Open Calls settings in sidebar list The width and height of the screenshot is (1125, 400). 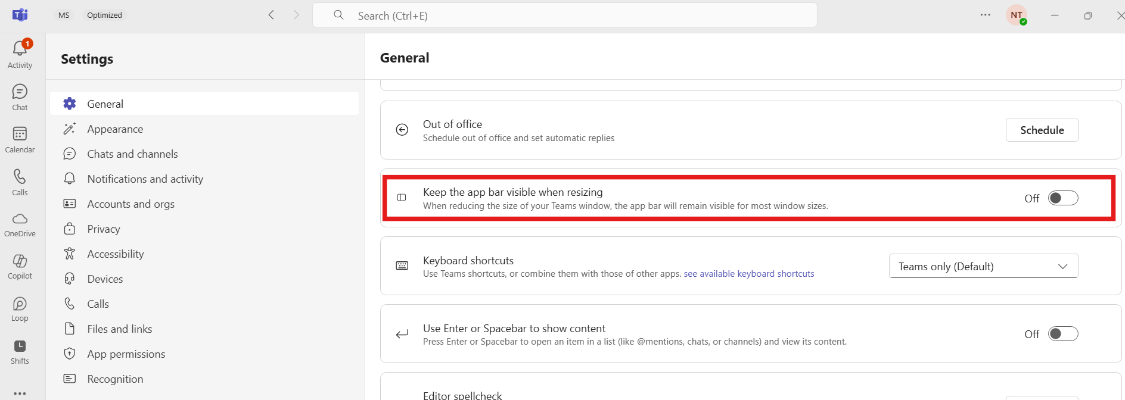204,304
